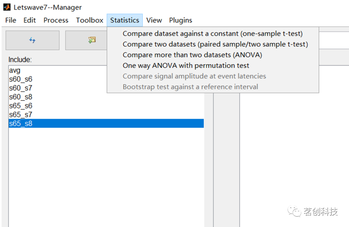Select s60_s6 in the Include list
The width and height of the screenshot is (349, 227).
point(21,79)
